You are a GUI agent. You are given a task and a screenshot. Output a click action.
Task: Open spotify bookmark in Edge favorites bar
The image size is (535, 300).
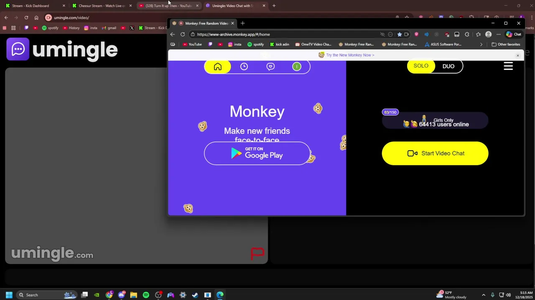pos(255,44)
